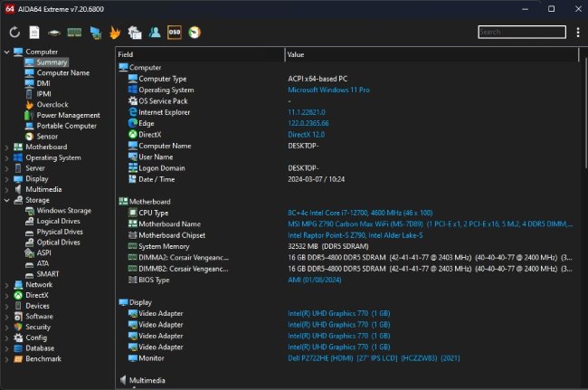The height and width of the screenshot is (390, 588).
Task: Click the user profile toolbar icon
Action: click(x=155, y=33)
